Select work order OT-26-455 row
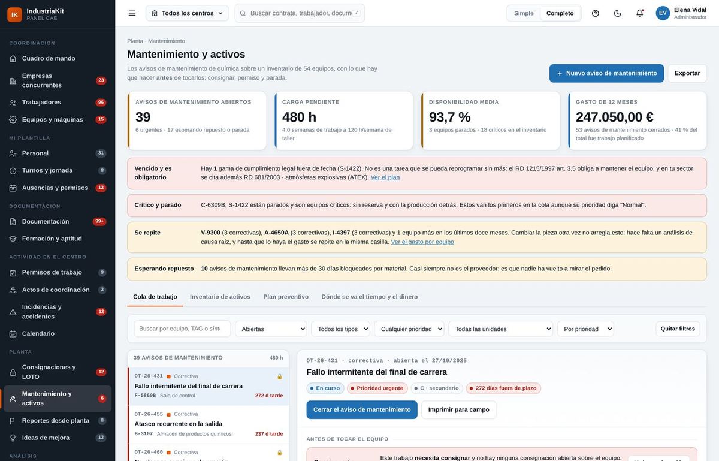 tap(209, 424)
